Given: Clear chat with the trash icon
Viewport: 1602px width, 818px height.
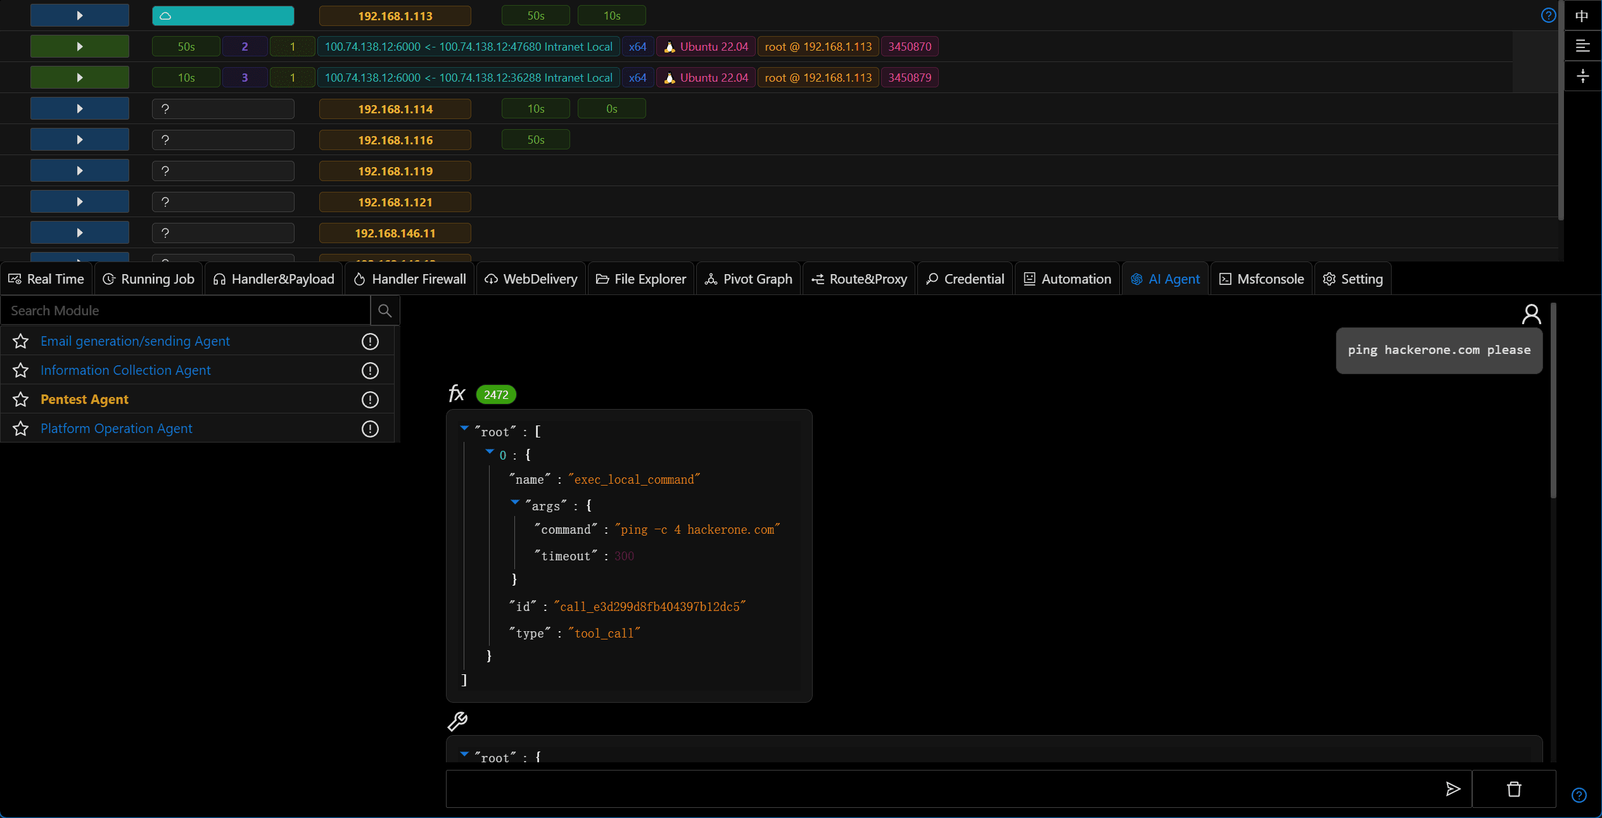Looking at the screenshot, I should coord(1514,789).
